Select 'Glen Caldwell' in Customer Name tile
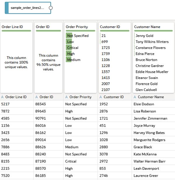Viewport: 175px width, 180px height. [146, 90]
